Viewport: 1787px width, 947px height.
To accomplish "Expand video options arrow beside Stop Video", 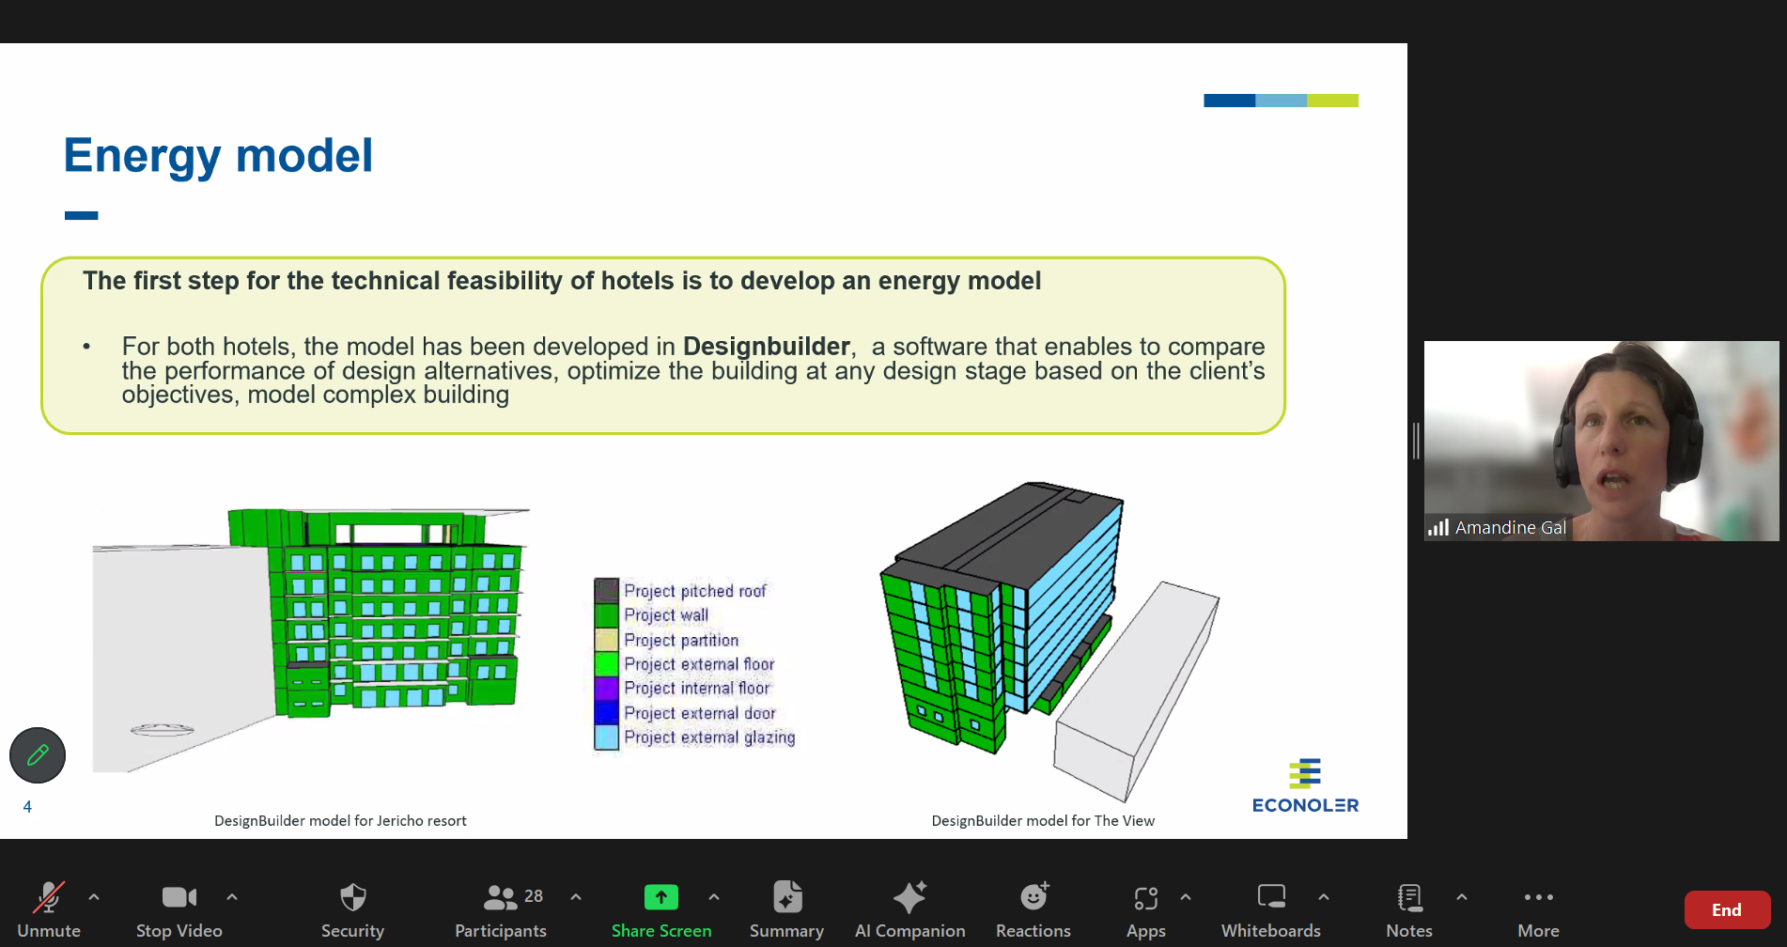I will pos(232,897).
